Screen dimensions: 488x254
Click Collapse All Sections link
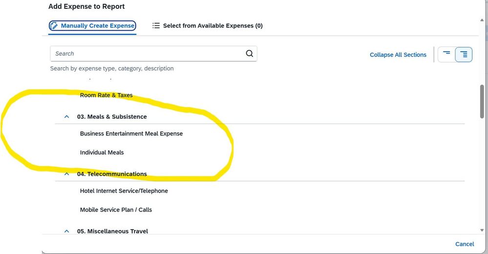[x=398, y=55]
